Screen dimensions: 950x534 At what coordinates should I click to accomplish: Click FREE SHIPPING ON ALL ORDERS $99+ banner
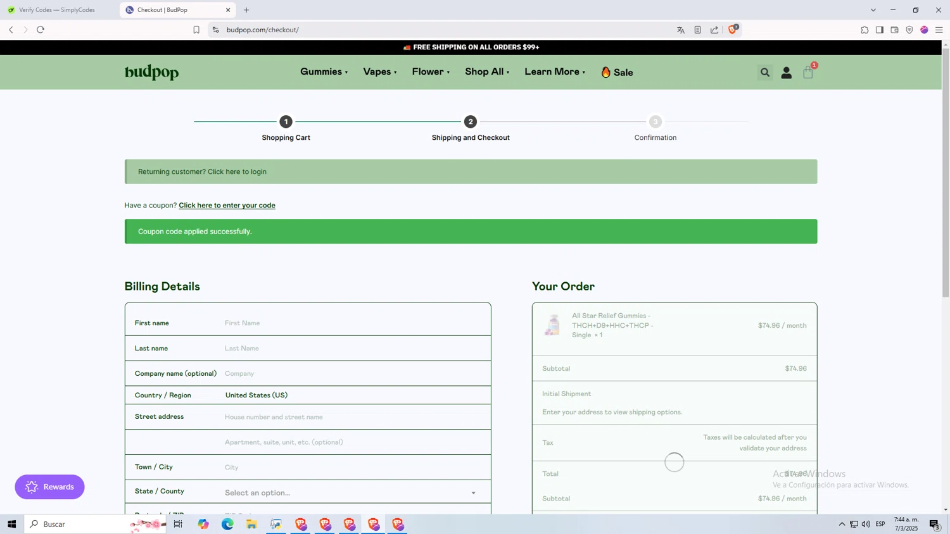(x=471, y=47)
